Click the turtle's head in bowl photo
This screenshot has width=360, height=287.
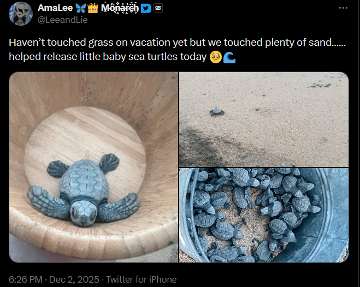point(84,213)
